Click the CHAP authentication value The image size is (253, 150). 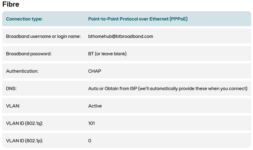[95, 71]
